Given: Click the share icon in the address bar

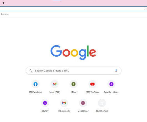Looking at the screenshot, I should pyautogui.click(x=146, y=9).
